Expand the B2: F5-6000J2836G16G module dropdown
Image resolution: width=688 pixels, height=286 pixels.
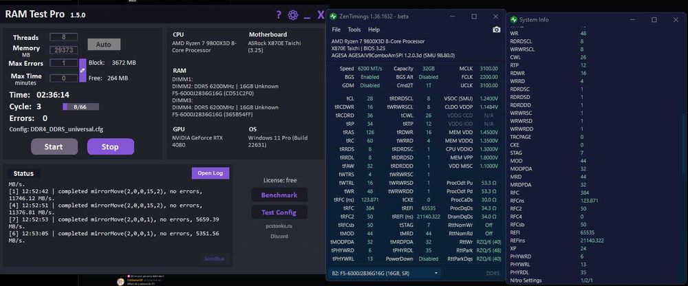[x=385, y=273]
